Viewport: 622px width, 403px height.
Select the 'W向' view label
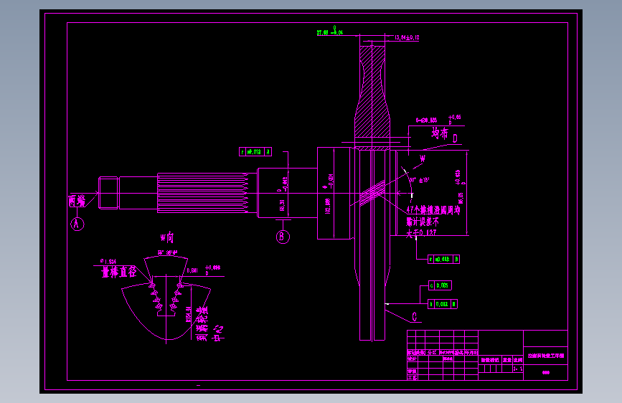point(167,237)
